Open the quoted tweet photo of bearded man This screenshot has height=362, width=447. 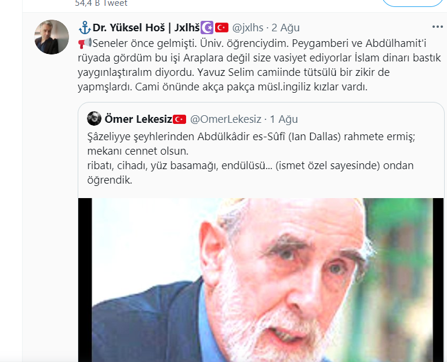click(261, 280)
